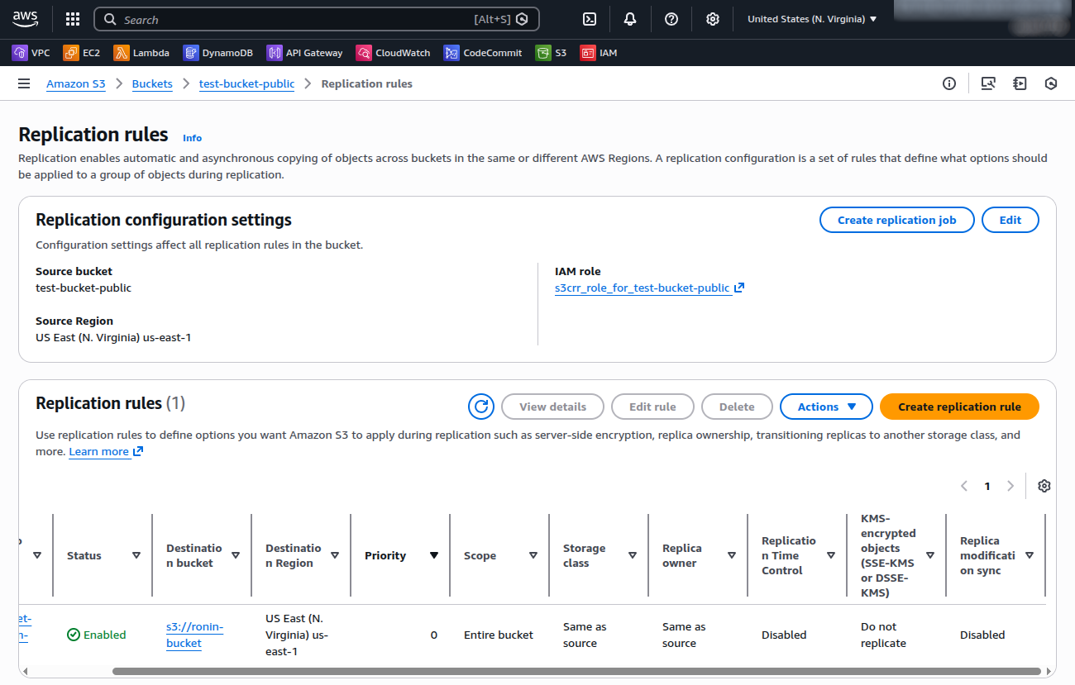The height and width of the screenshot is (685, 1075).
Task: Click Disabled under Replication Time Control
Action: point(784,635)
